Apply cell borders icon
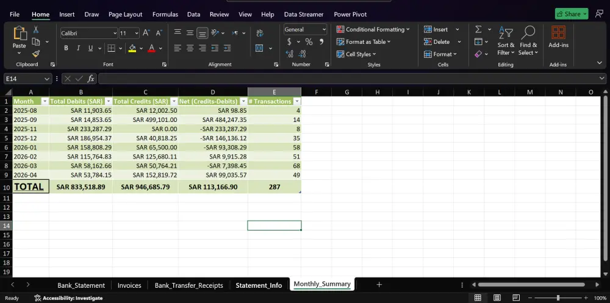Image resolution: width=610 pixels, height=303 pixels. [x=111, y=48]
